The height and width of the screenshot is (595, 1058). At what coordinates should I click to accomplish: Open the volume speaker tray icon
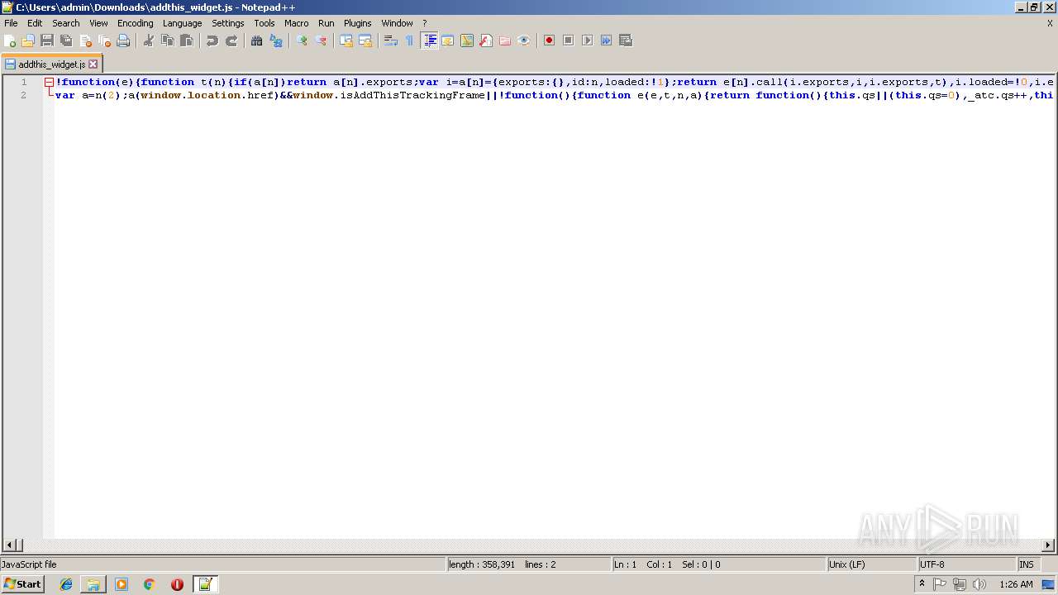(979, 584)
